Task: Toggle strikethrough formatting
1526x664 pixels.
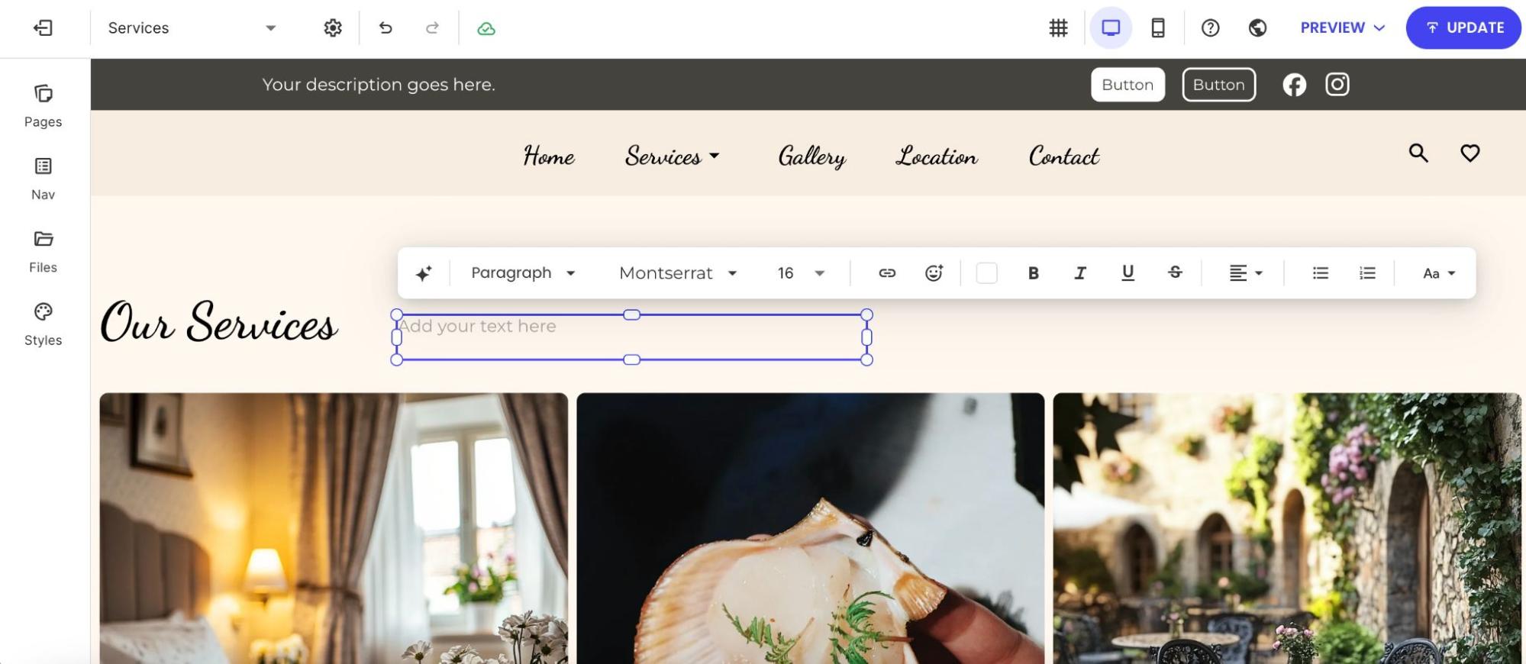Action: click(x=1175, y=273)
